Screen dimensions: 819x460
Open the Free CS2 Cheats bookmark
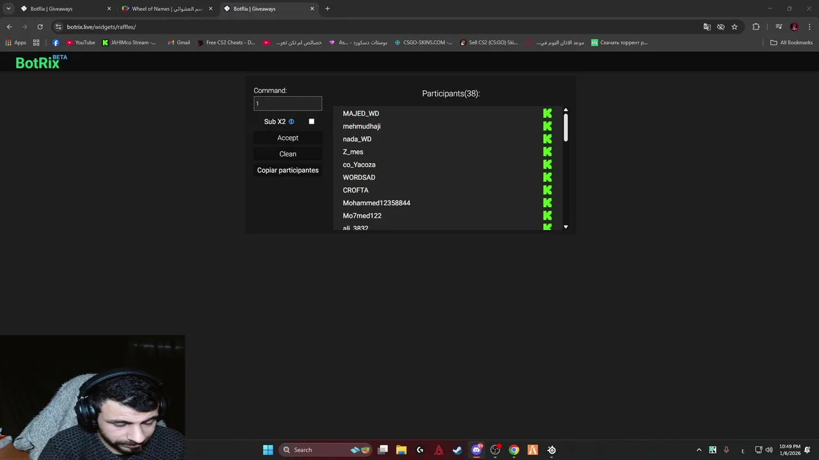[x=225, y=43]
